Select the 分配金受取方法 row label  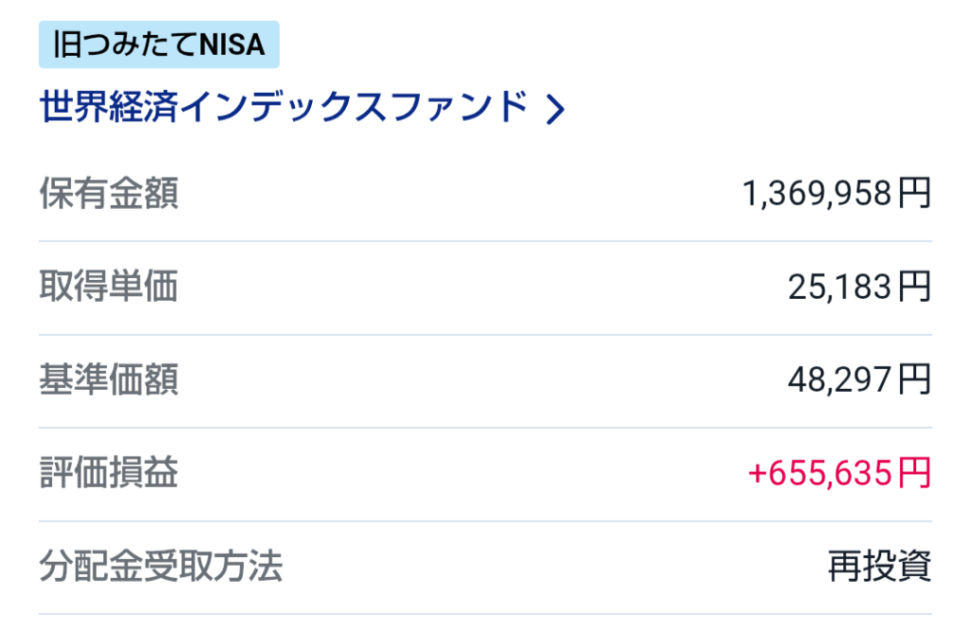pyautogui.click(x=160, y=567)
